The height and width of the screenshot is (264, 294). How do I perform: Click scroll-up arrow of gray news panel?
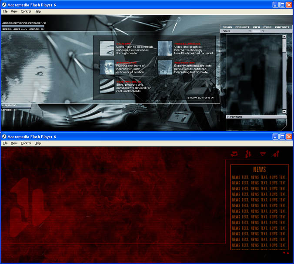click(284, 37)
